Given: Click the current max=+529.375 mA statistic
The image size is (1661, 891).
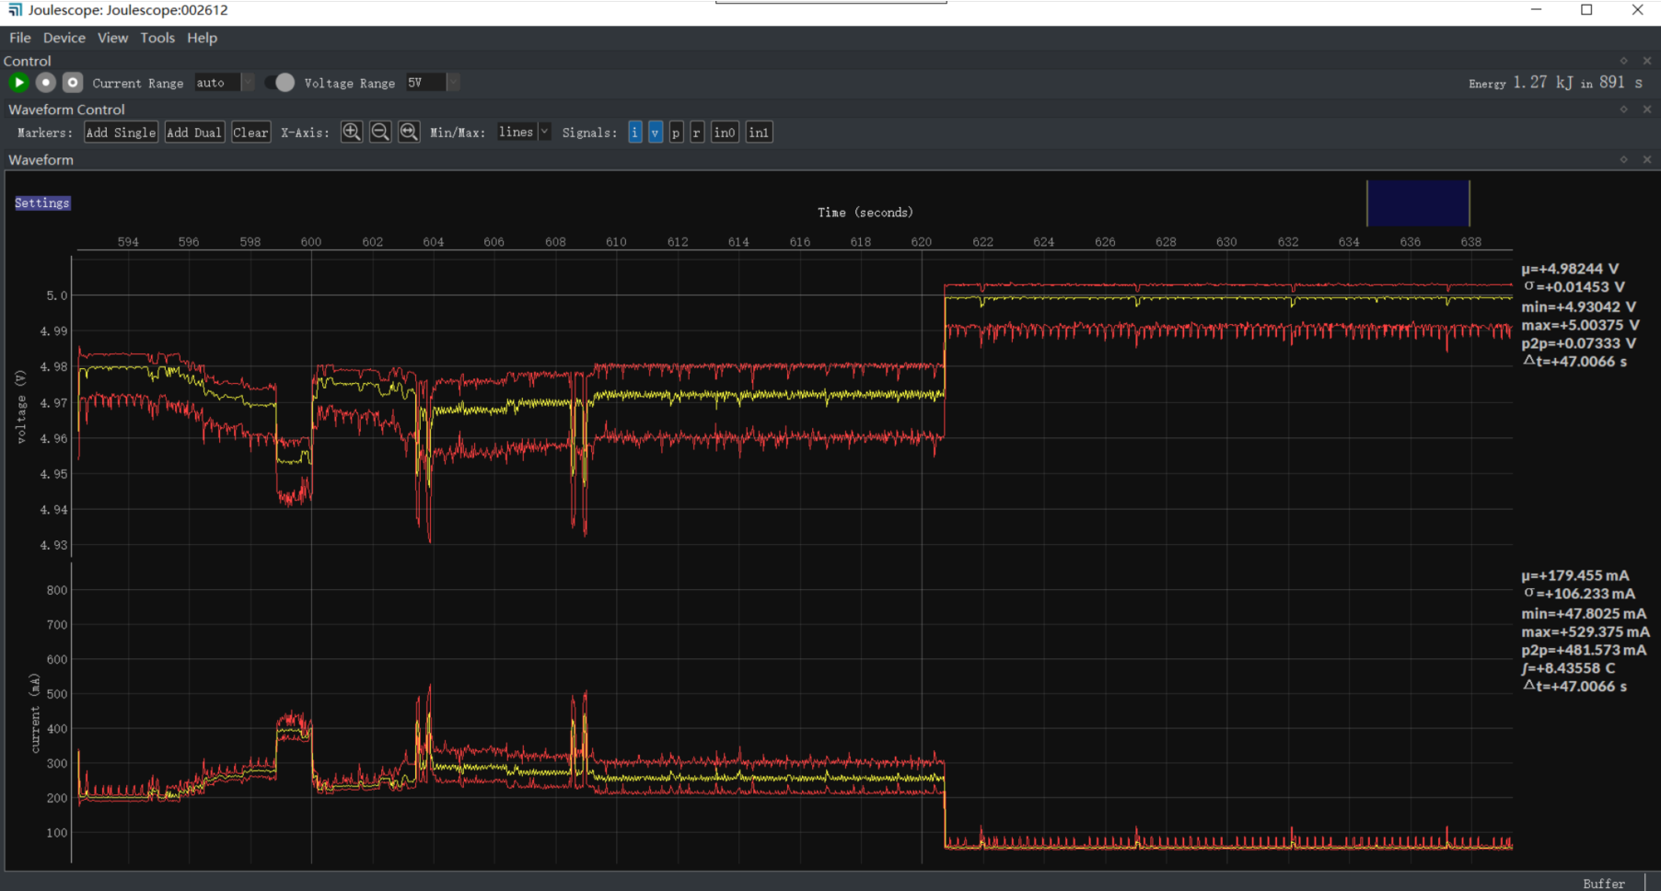Looking at the screenshot, I should [x=1585, y=631].
